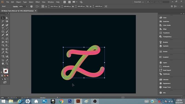Viewport: 185px width, 104px height.
Task: Switch to Draw Behind mode
Action: tap(5, 79)
